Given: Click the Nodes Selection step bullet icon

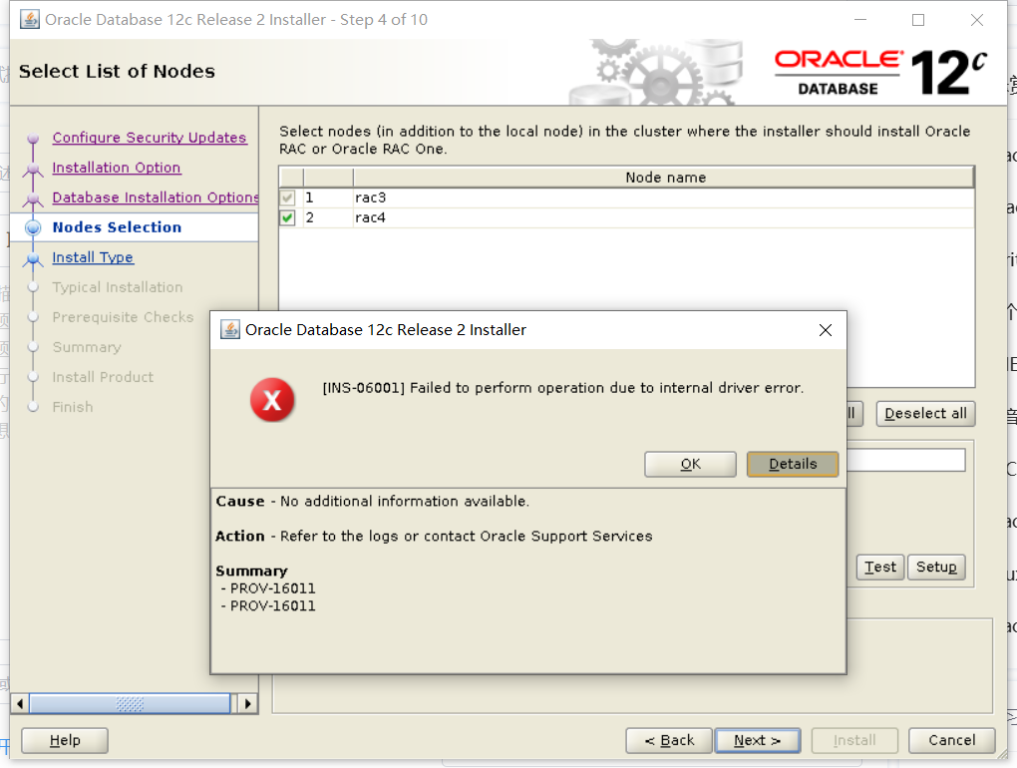Looking at the screenshot, I should pyautogui.click(x=33, y=227).
